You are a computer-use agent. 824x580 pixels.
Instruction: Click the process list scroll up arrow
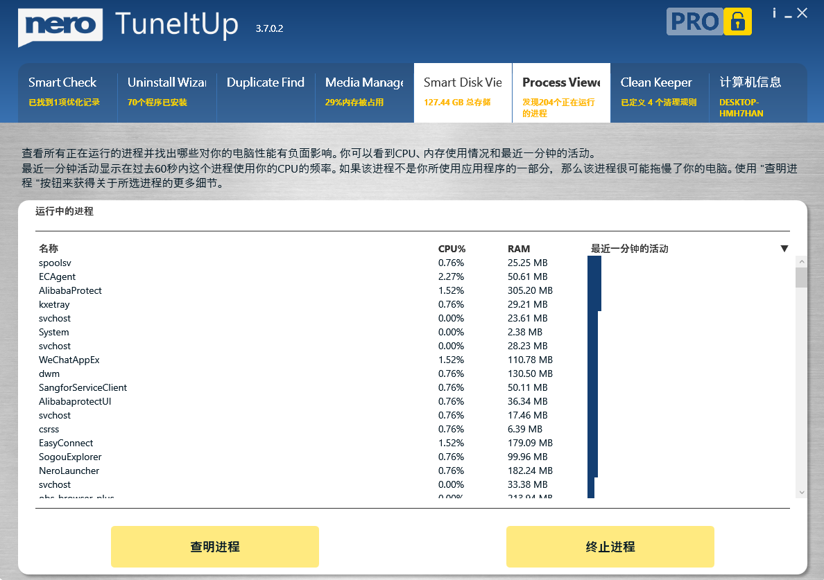[x=801, y=261]
